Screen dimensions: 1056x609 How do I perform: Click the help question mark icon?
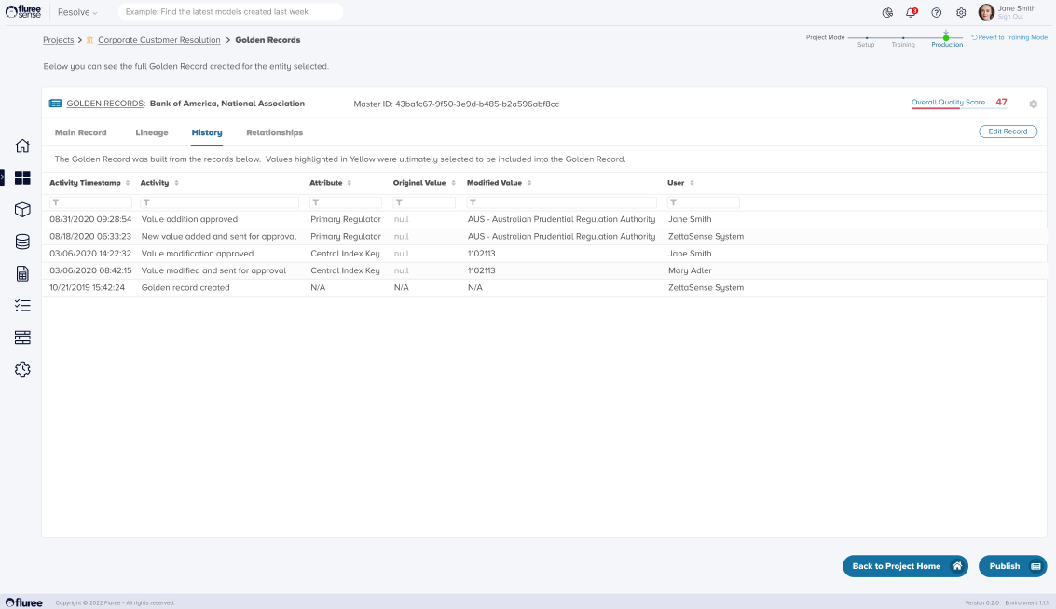point(936,12)
